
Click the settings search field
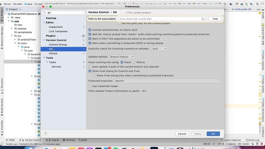pos(63,13)
